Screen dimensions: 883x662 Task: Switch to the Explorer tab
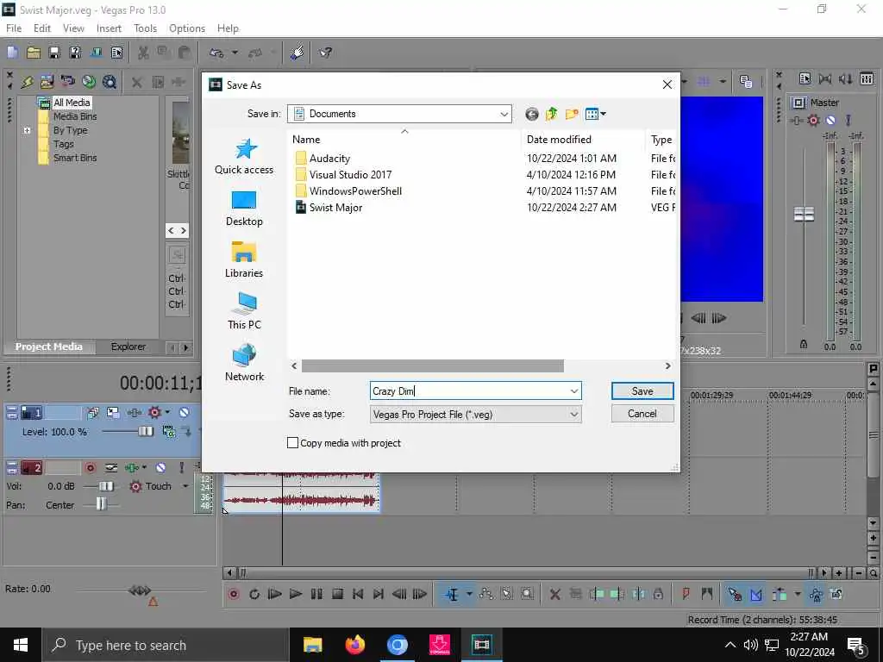128,347
